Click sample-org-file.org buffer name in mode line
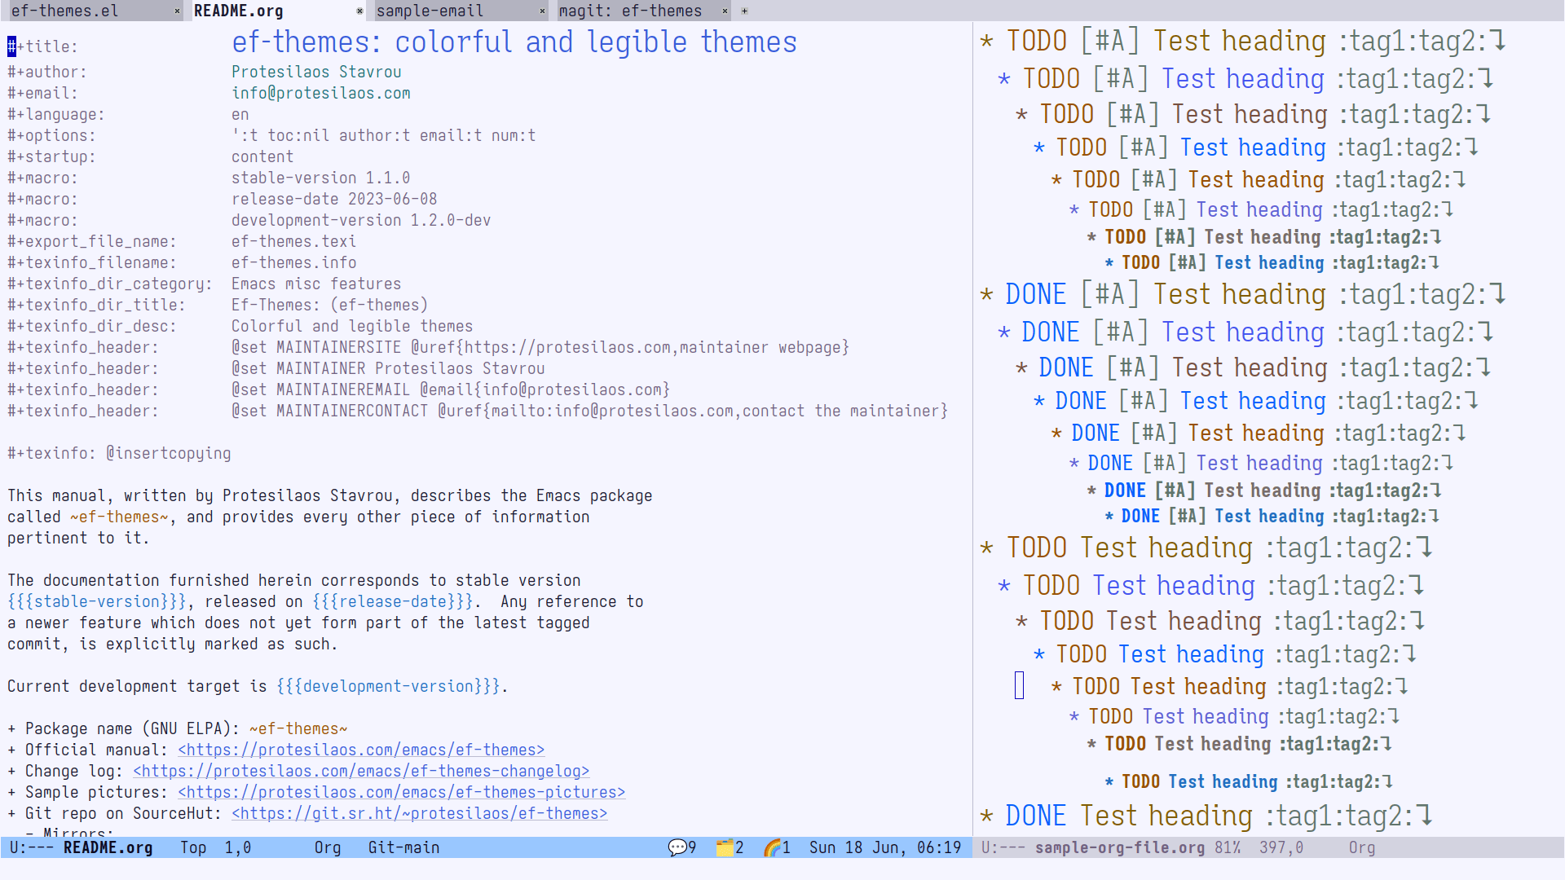1565x880 pixels. [x=1120, y=847]
